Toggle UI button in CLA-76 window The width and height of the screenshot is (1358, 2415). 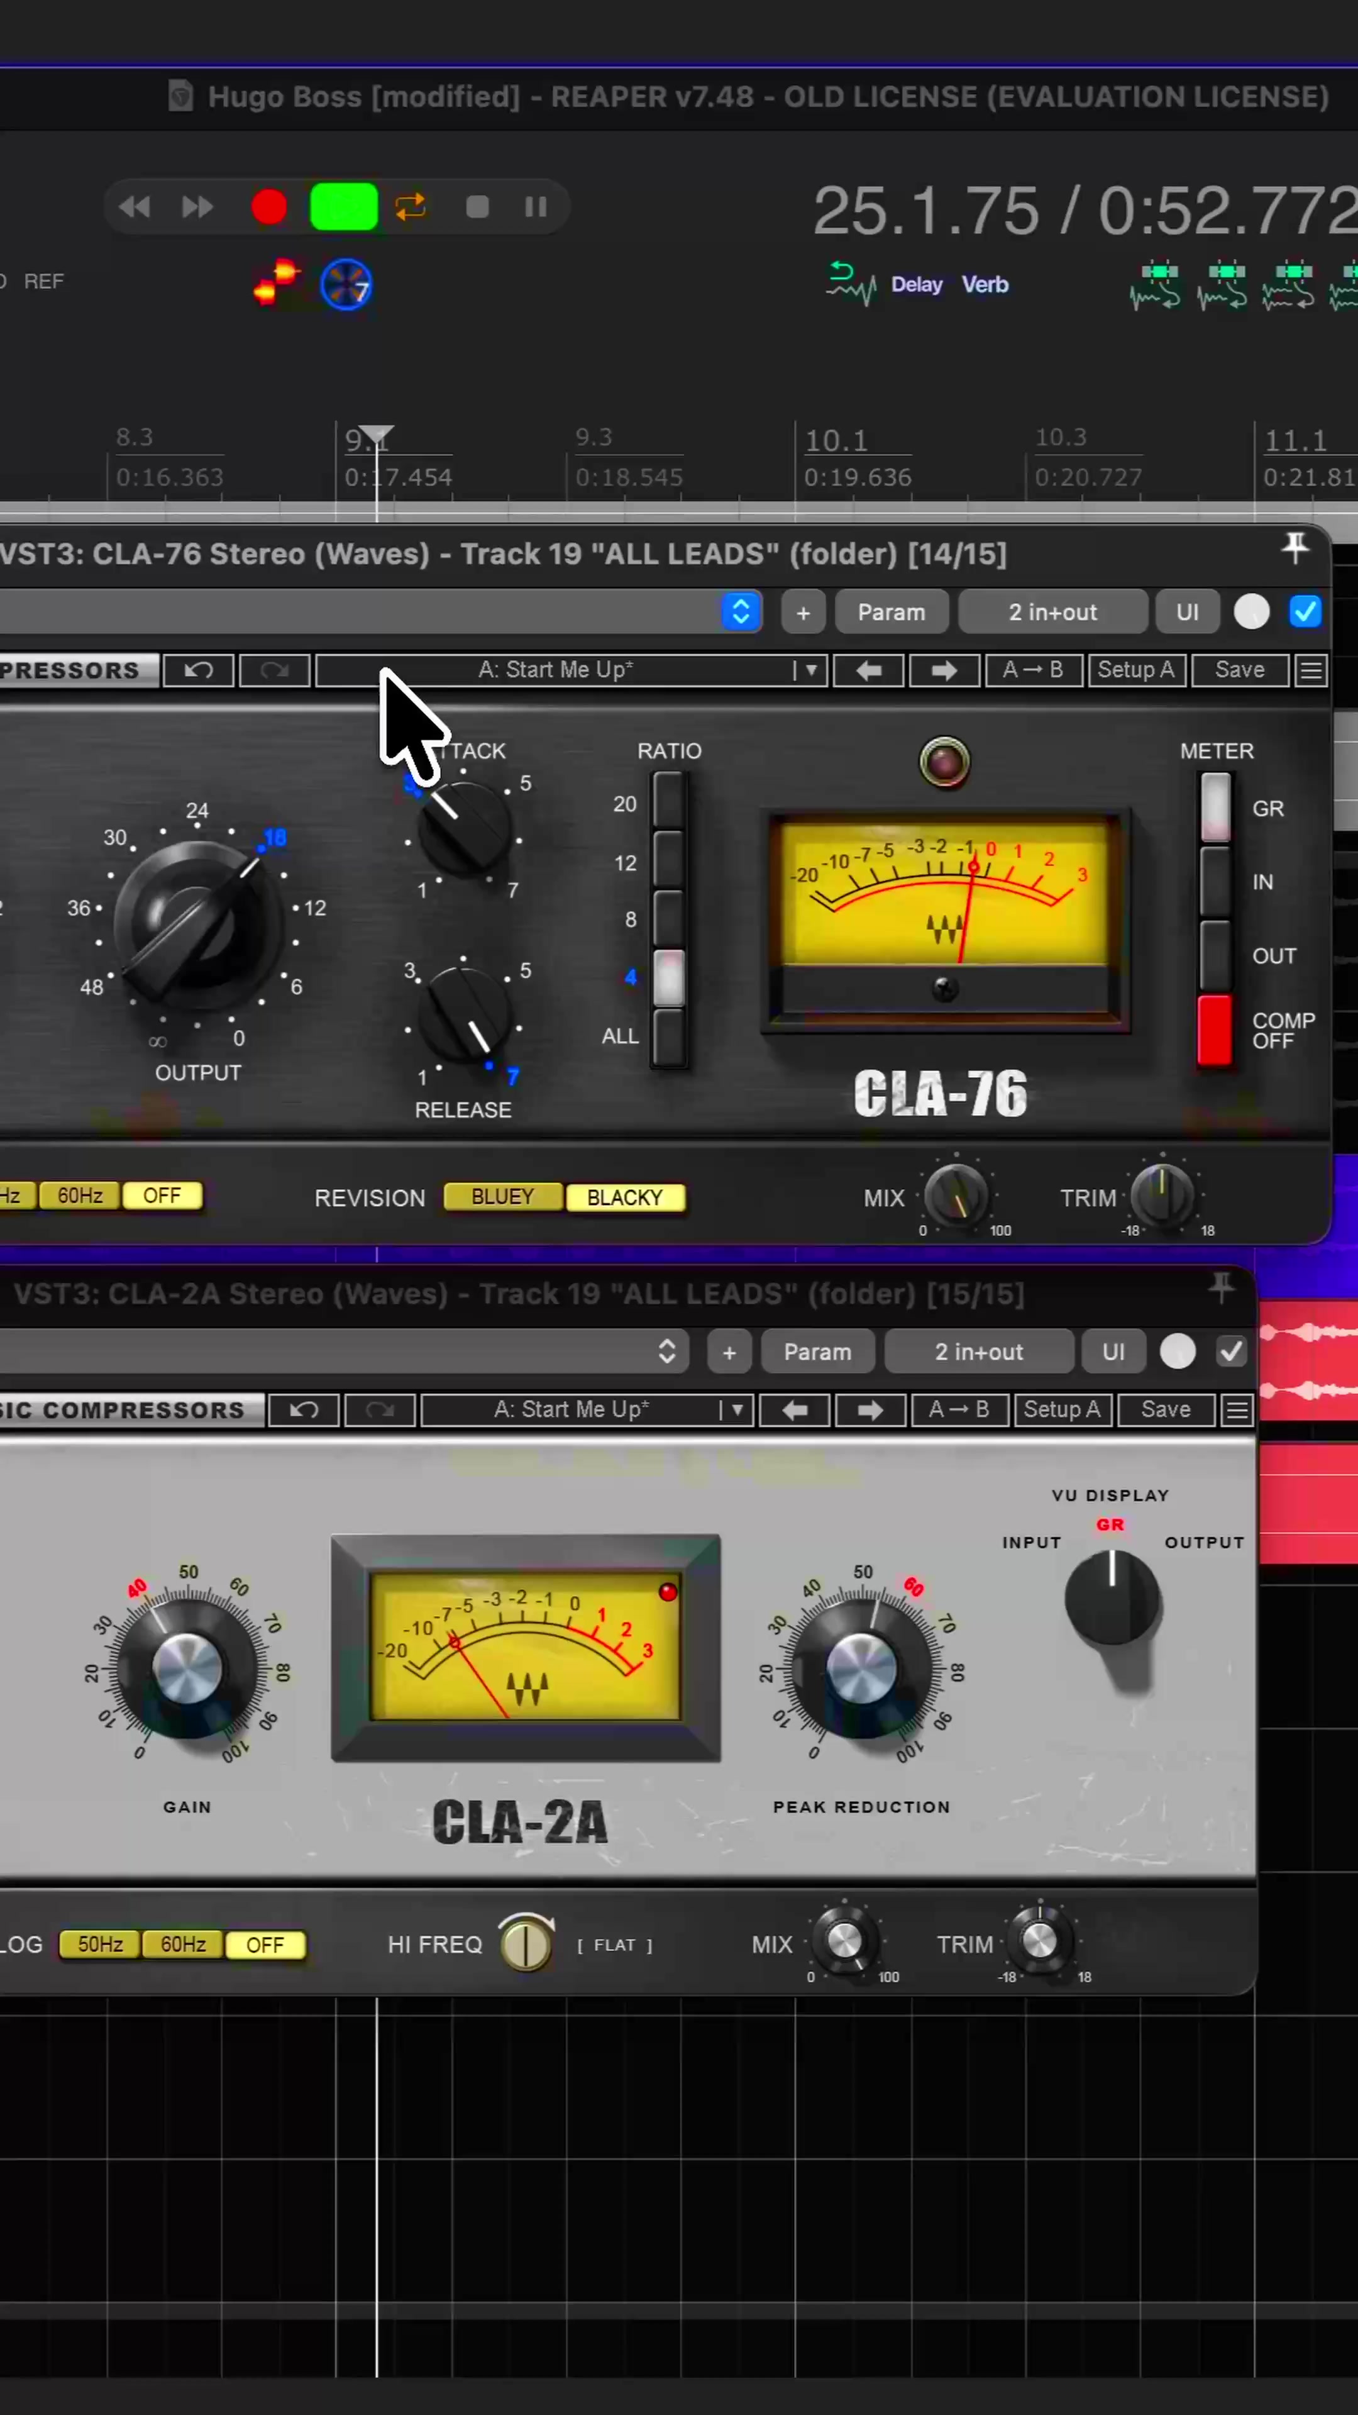[1188, 612]
